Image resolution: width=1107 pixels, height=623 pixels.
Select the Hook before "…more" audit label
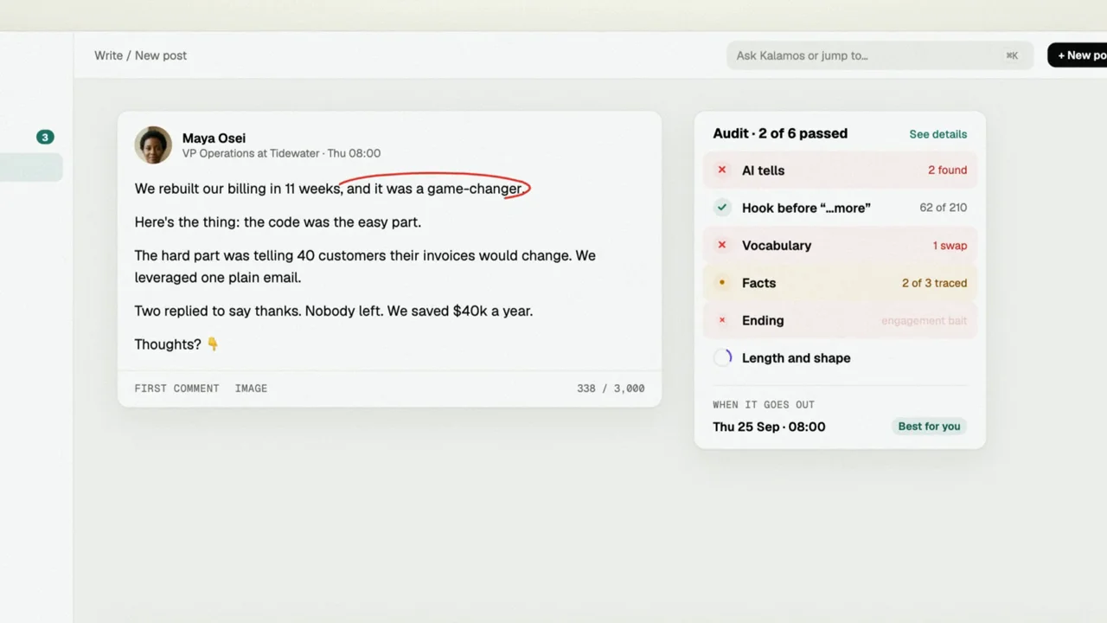point(806,208)
